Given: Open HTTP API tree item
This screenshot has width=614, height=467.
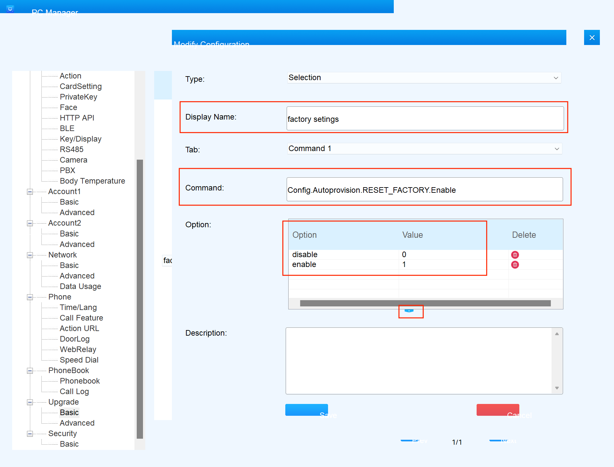Looking at the screenshot, I should [x=77, y=118].
